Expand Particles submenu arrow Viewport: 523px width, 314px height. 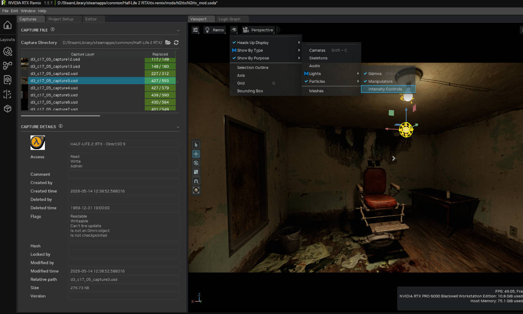coord(358,82)
